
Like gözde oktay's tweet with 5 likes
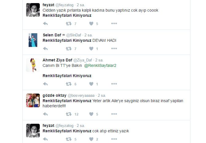(91, 114)
